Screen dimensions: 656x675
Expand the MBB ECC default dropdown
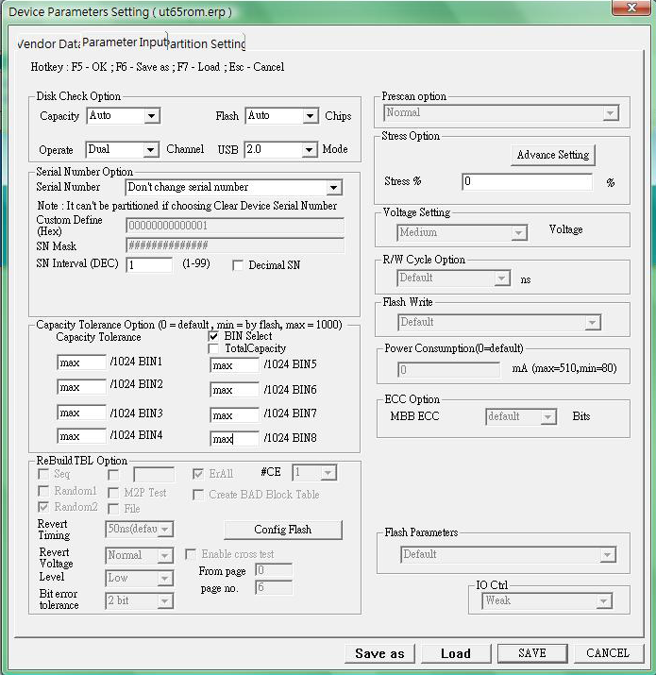(x=521, y=416)
